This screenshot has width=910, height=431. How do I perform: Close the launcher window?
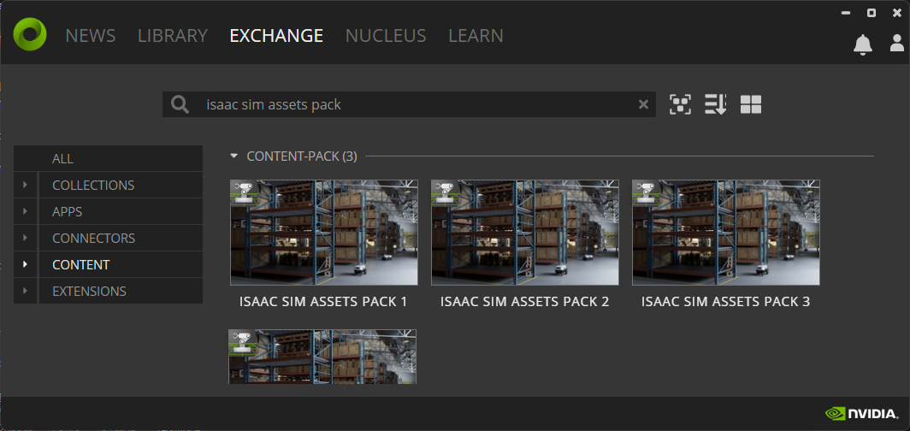(x=896, y=13)
